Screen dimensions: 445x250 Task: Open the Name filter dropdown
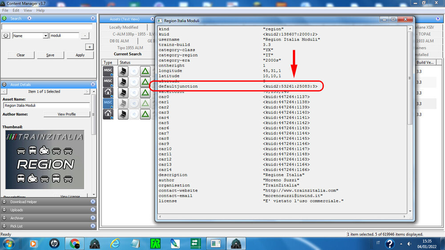pos(45,36)
